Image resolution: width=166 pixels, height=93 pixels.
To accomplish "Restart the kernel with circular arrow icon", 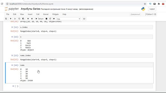I will 50,19.
